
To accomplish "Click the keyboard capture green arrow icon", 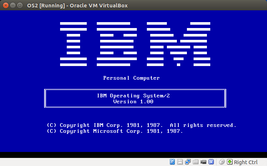I will [230, 162].
